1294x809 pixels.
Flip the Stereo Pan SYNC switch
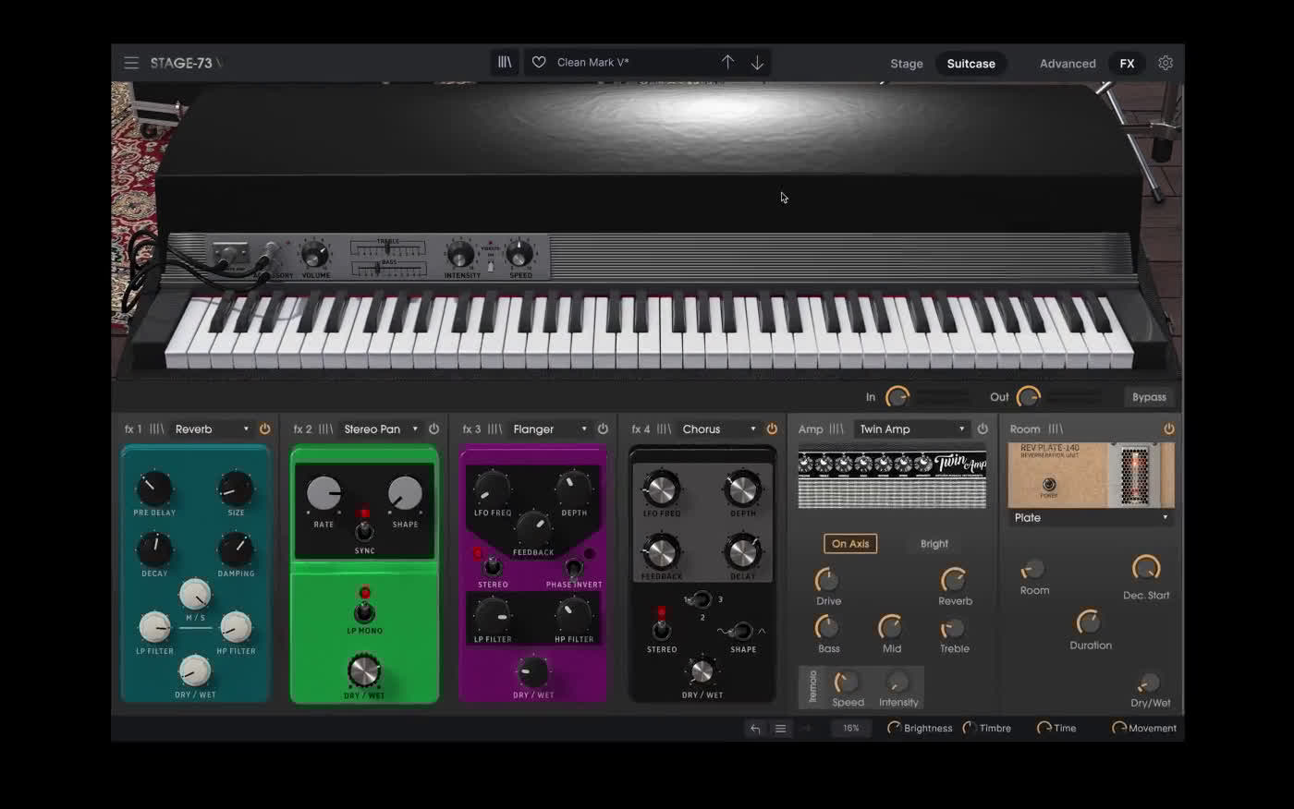click(364, 531)
